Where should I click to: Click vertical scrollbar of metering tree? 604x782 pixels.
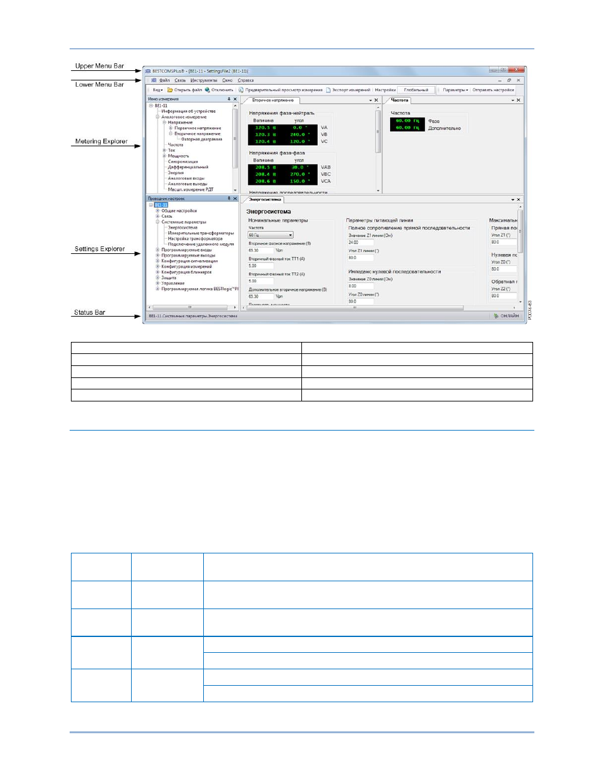click(x=236, y=147)
